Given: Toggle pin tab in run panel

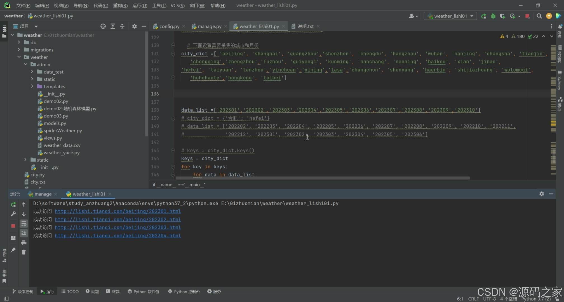Looking at the screenshot, I should click(13, 250).
